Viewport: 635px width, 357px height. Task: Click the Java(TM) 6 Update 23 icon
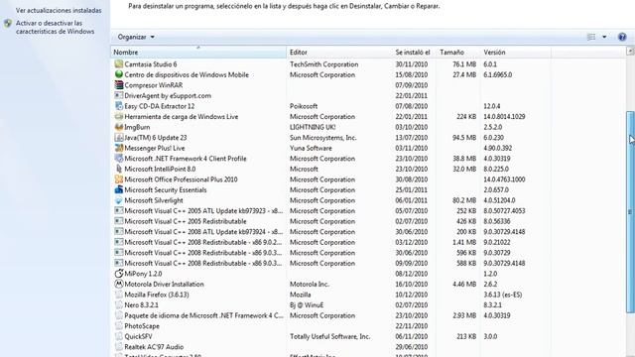[119, 138]
